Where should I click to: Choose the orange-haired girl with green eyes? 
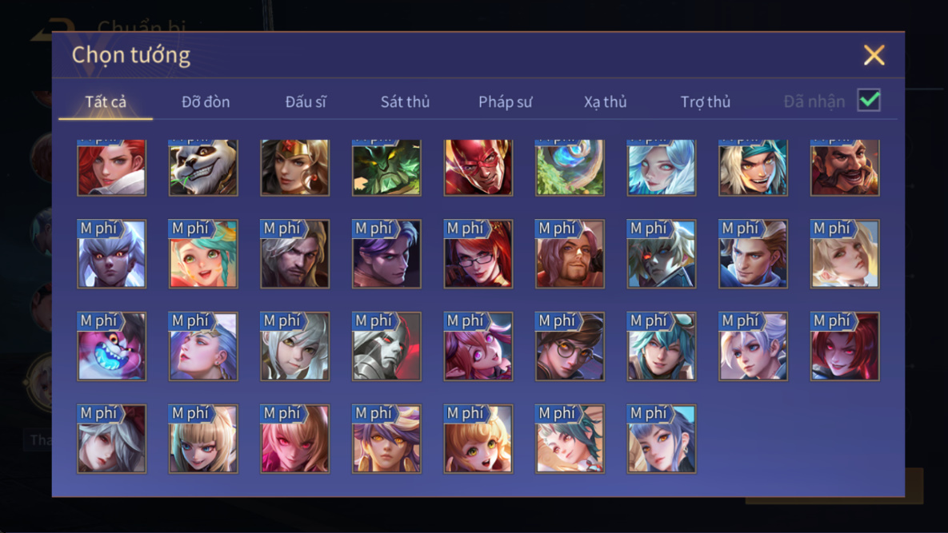pyautogui.click(x=478, y=438)
